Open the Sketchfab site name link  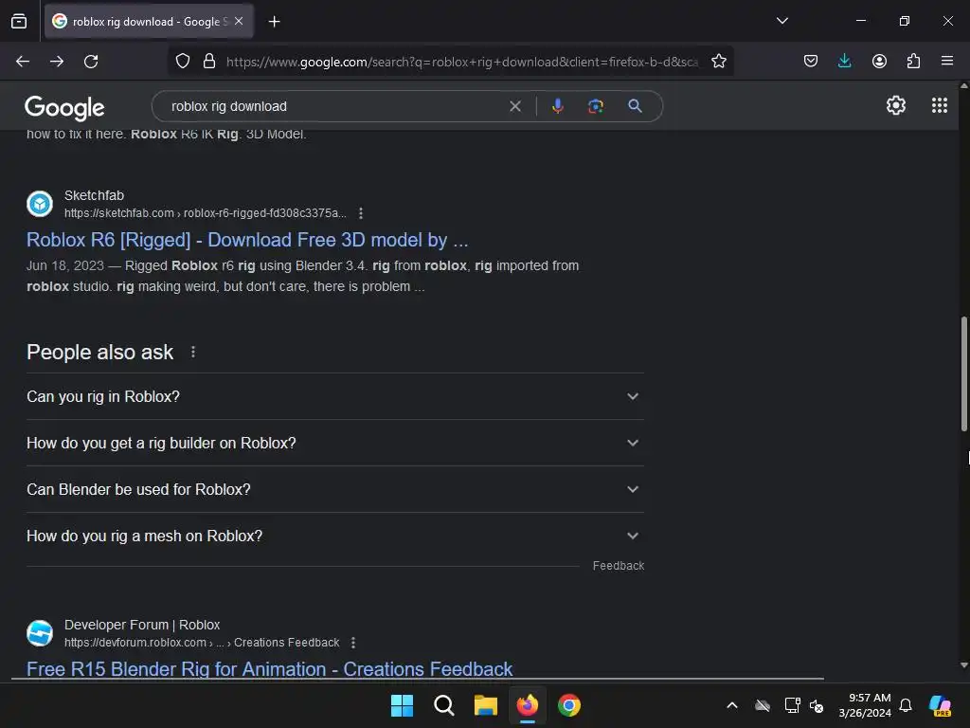click(94, 195)
